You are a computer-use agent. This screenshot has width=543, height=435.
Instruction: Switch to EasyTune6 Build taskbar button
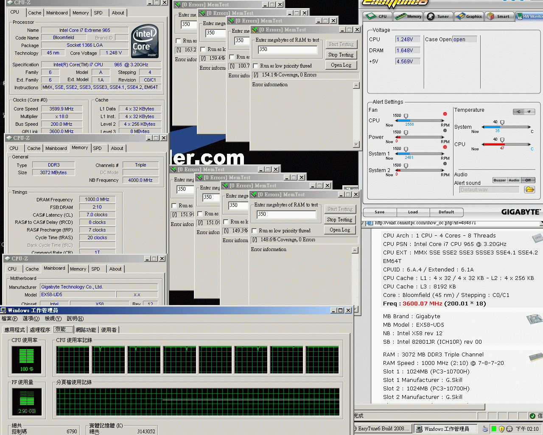pyautogui.click(x=383, y=429)
